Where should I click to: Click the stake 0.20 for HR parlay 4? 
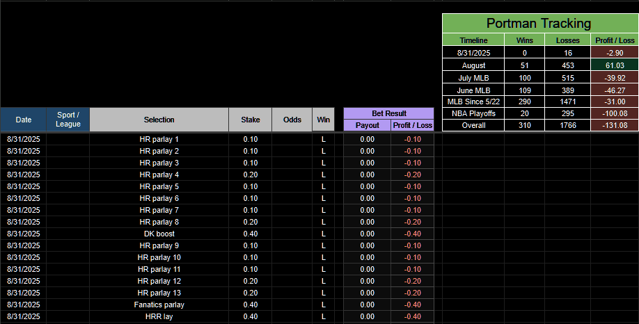click(250, 175)
